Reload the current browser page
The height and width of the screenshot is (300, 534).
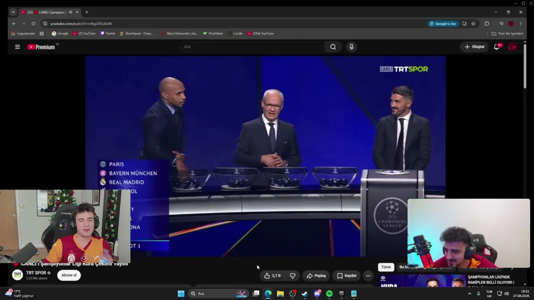pyautogui.click(x=33, y=24)
